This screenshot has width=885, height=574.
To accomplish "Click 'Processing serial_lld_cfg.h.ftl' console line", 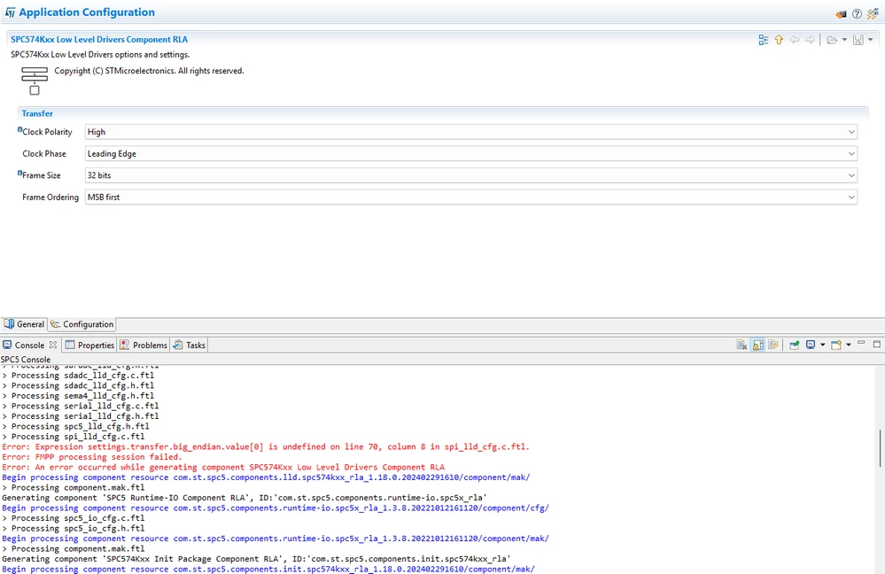I will [80, 416].
